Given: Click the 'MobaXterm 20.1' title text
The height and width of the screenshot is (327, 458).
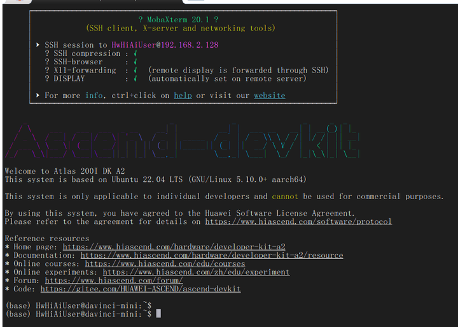Looking at the screenshot, I should (178, 20).
